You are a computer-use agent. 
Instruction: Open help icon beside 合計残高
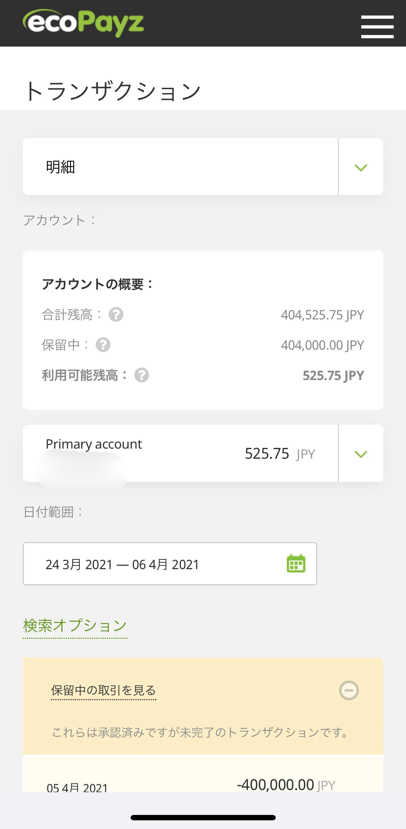[x=116, y=314]
